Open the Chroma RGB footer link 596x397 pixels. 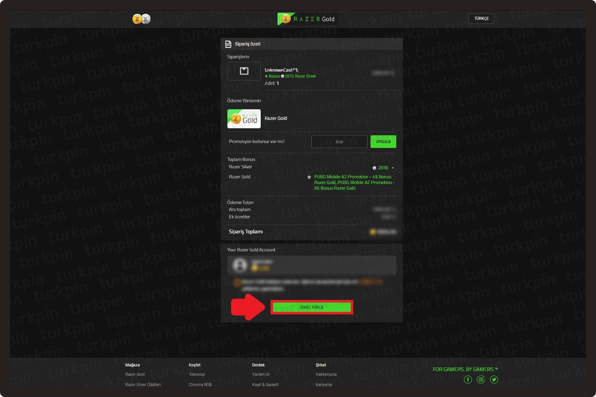click(200, 385)
